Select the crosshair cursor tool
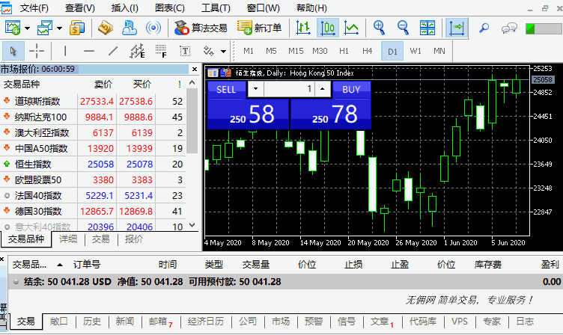The image size is (563, 335). click(36, 52)
